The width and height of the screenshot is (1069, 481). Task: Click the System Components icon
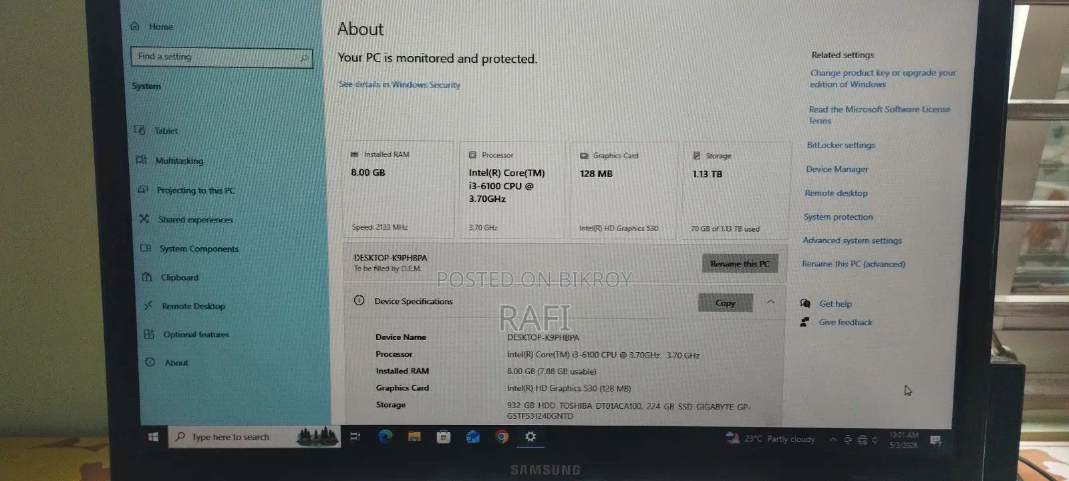click(x=146, y=248)
